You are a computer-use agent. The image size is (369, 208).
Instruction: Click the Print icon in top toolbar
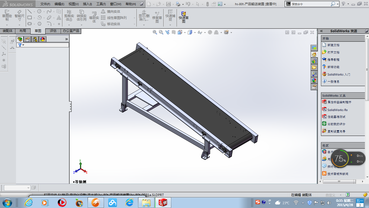tap(178, 4)
